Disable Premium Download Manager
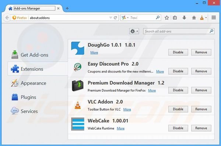 pyautogui.click(x=178, y=90)
